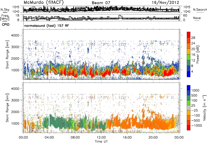Click the 3000 tick on velocity panel axis
Image resolution: width=207 pixels, height=143 pixels.
point(15,100)
